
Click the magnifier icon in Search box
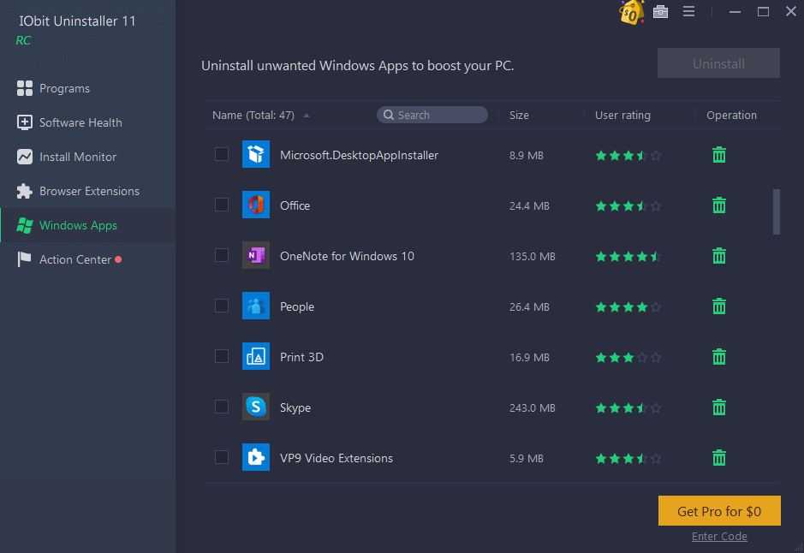coord(389,115)
